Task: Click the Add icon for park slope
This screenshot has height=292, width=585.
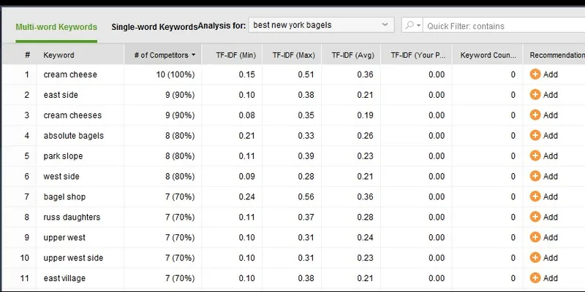Action: coord(535,155)
